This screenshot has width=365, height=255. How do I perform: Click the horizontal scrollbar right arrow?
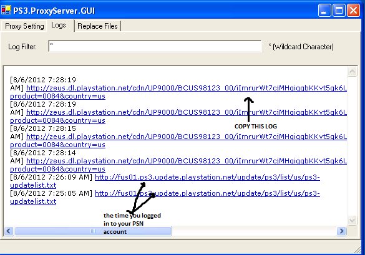(x=341, y=231)
